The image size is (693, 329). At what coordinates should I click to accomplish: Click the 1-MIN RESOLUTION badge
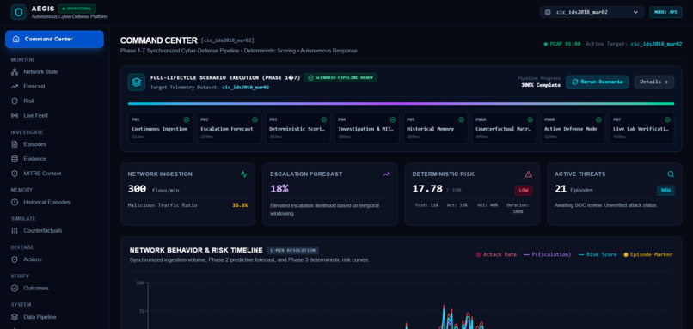[x=292, y=250]
